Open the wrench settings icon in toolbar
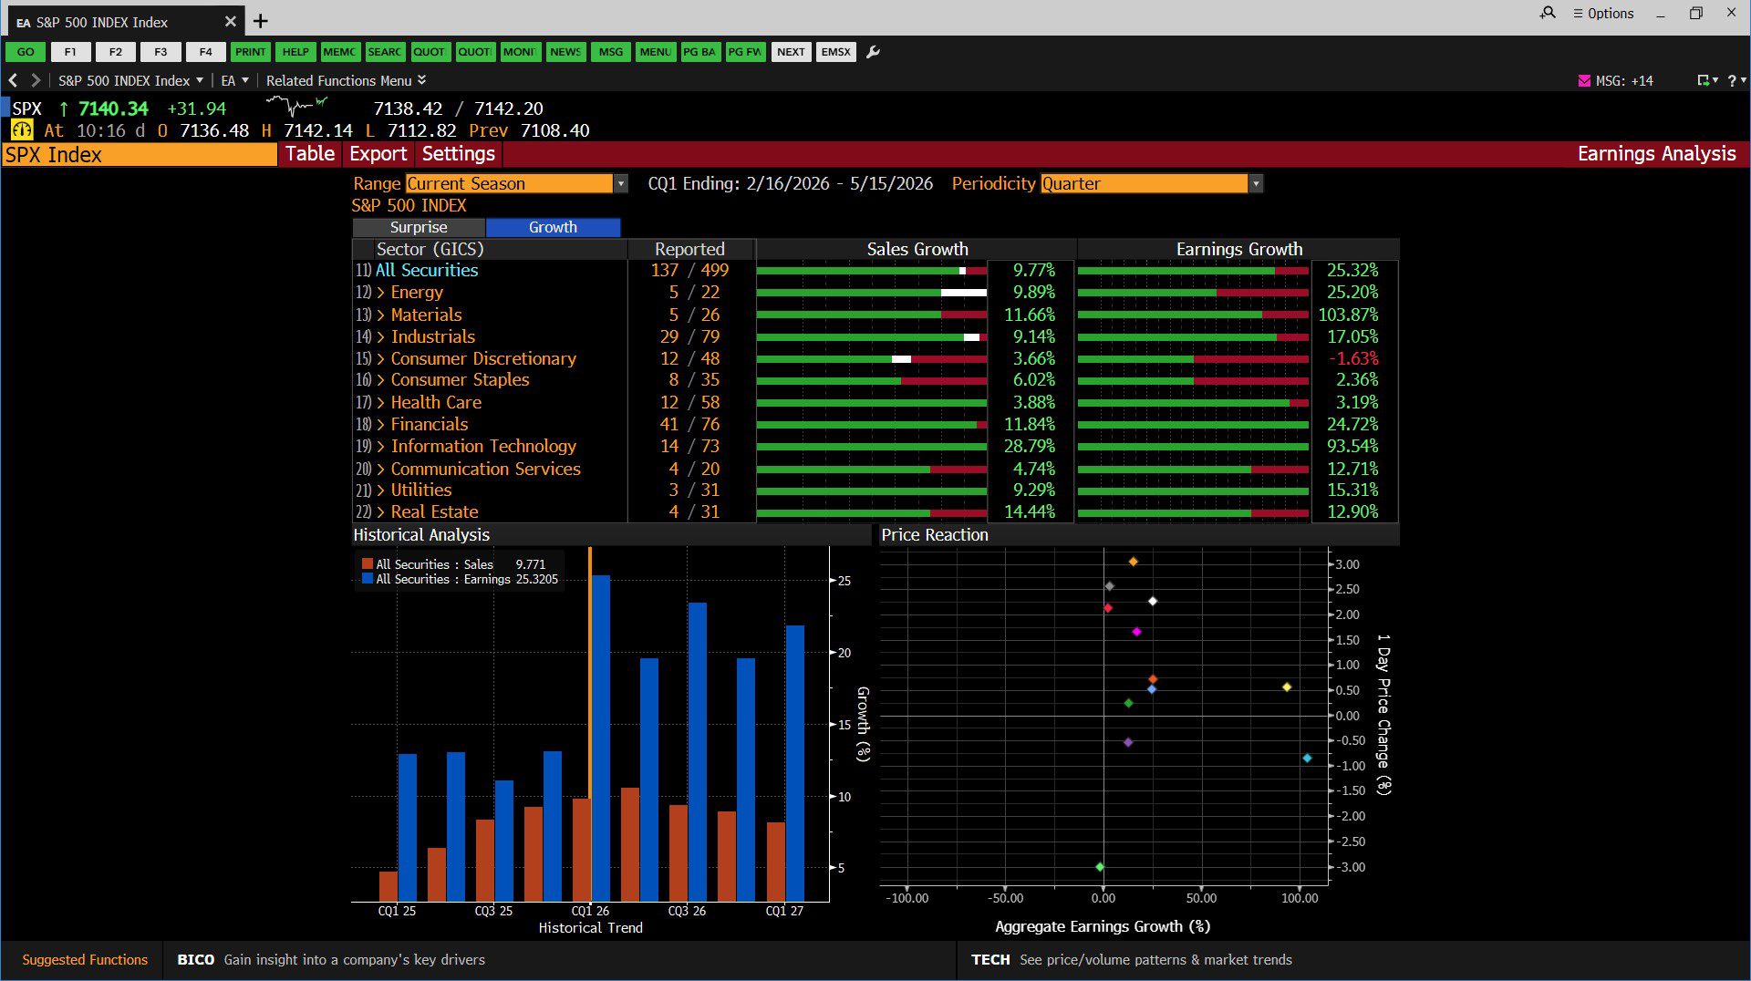 [x=873, y=52]
